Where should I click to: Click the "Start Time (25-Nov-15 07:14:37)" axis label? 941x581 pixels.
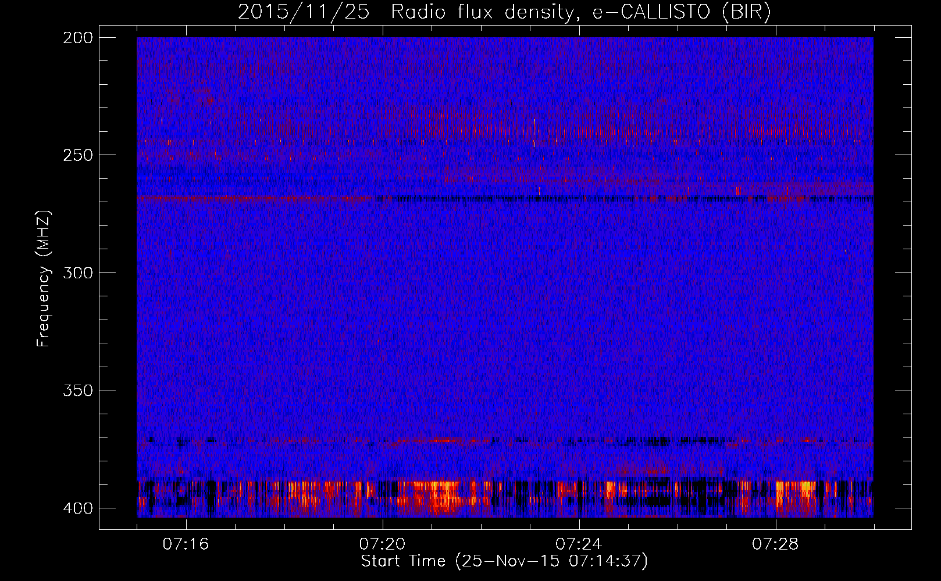(504, 561)
